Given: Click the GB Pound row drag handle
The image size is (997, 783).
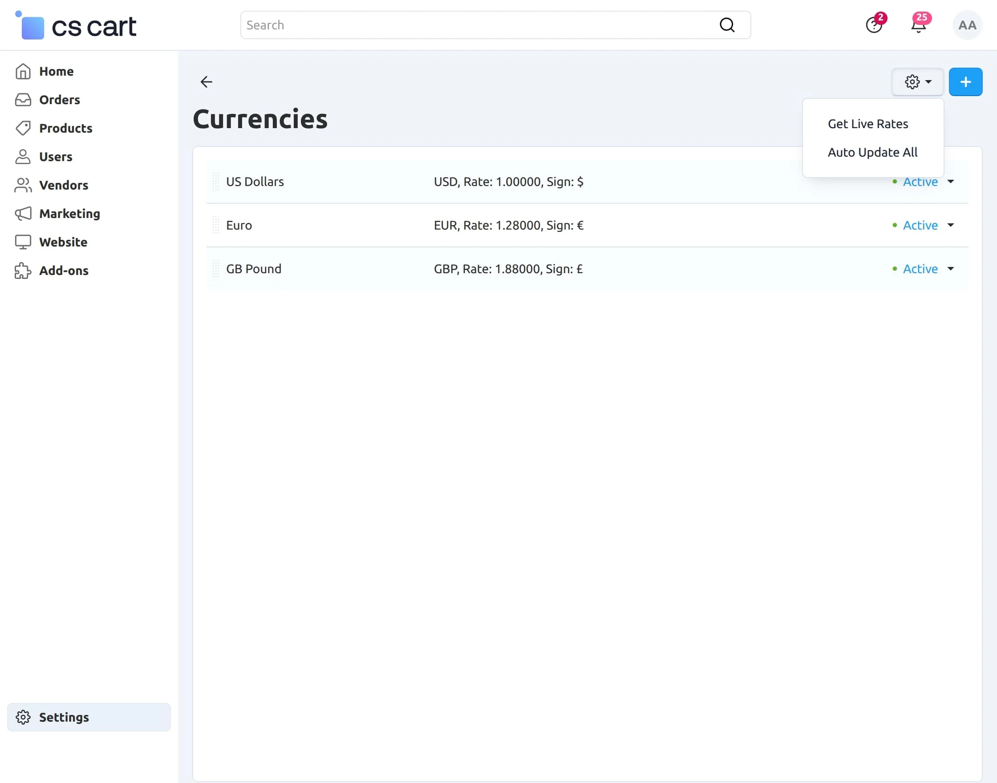Looking at the screenshot, I should click(215, 269).
